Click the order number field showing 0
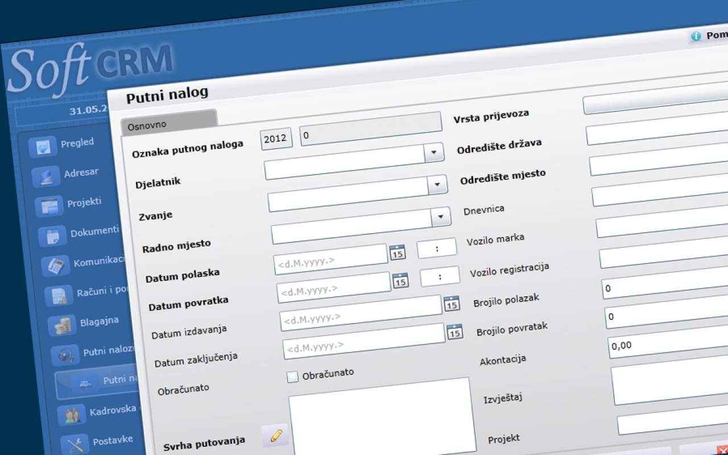The height and width of the screenshot is (455, 728). [371, 129]
